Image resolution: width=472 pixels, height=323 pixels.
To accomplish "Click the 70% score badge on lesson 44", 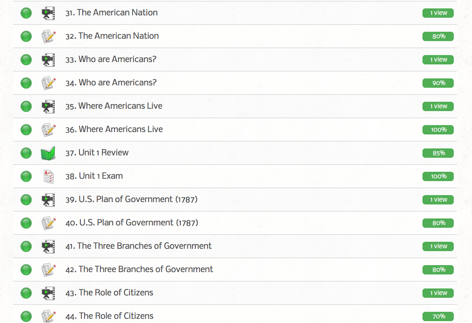I will [x=438, y=316].
